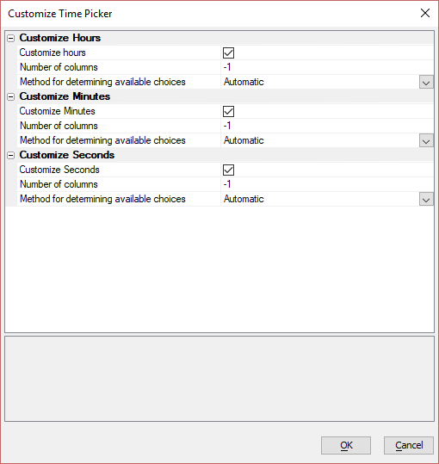Edit Minutes Number of columns value
The image size is (439, 464).
pos(327,126)
